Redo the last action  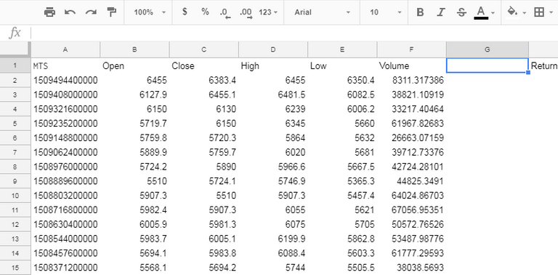[91, 12]
